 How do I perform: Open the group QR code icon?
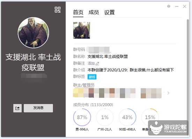click(58, 10)
